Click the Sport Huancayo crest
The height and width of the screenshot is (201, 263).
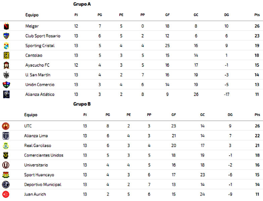coord(6,175)
